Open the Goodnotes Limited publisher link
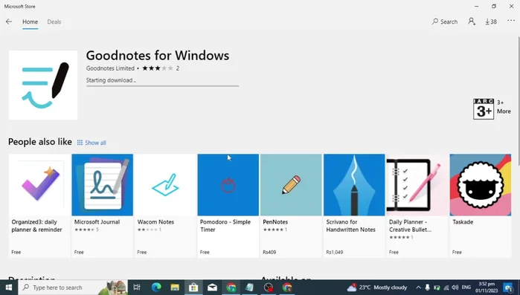Viewport: 520px width, 295px height. (x=110, y=68)
